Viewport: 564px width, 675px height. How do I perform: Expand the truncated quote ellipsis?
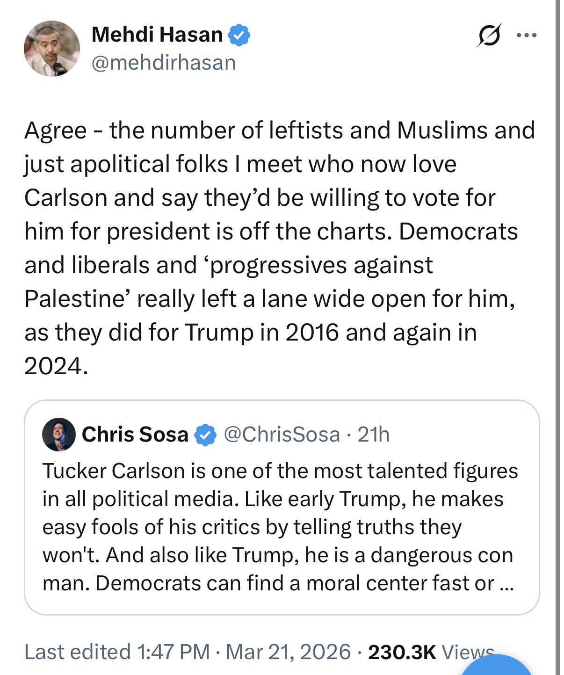(x=506, y=584)
